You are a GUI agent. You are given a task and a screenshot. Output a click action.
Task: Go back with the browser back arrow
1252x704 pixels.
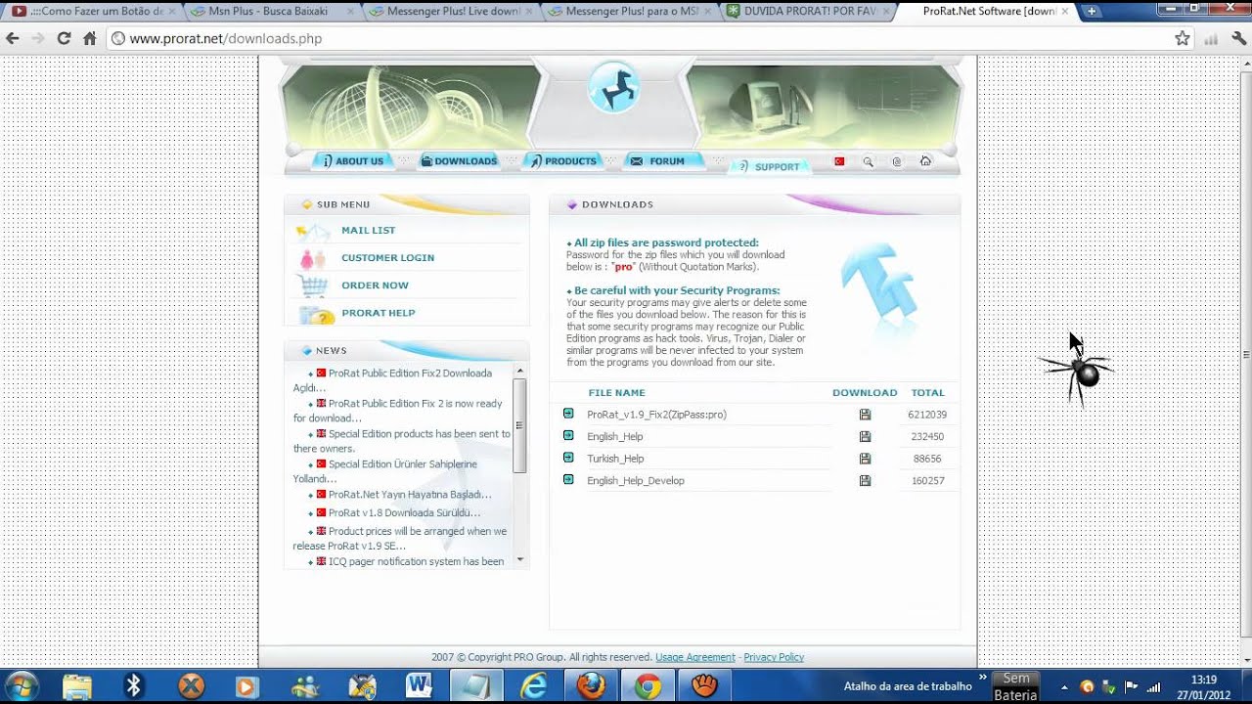pyautogui.click(x=13, y=38)
